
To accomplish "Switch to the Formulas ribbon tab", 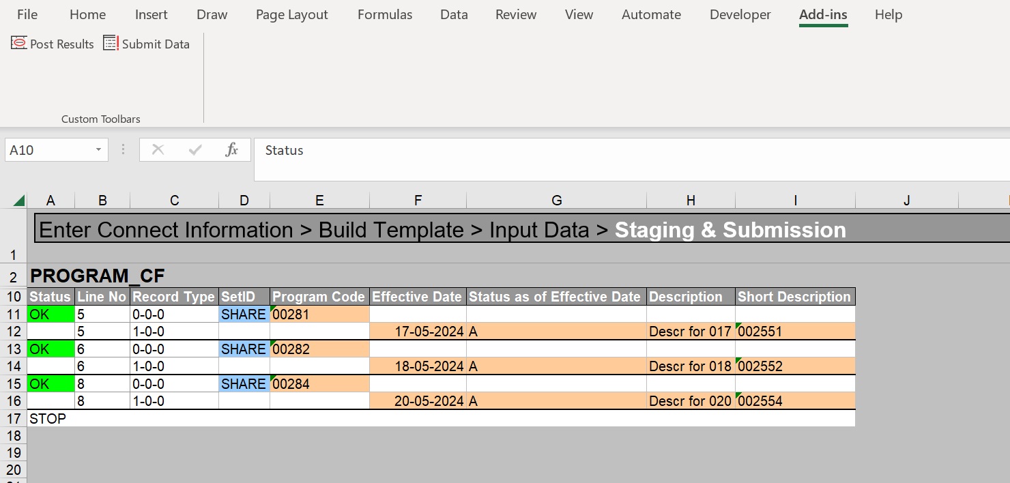I will (x=385, y=14).
